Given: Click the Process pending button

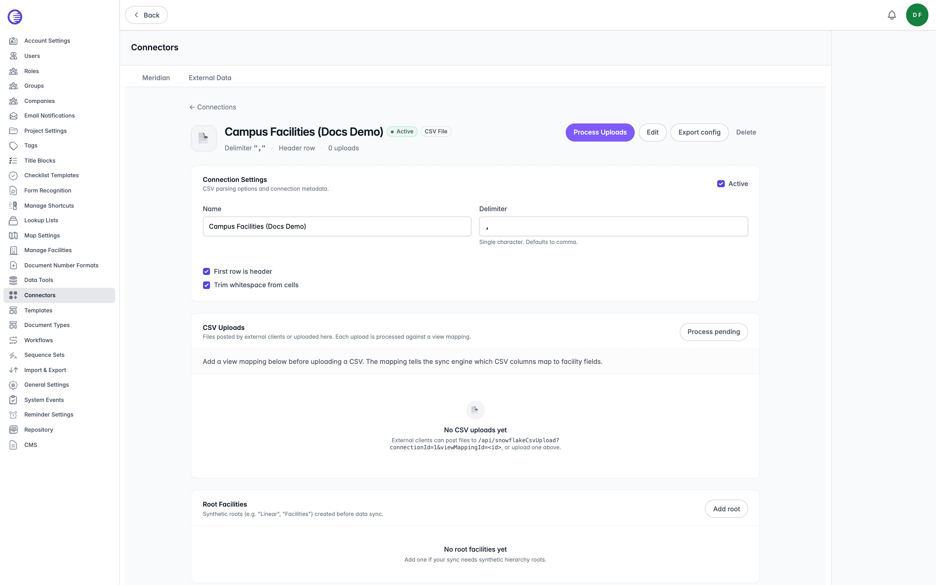Looking at the screenshot, I should click(x=714, y=332).
